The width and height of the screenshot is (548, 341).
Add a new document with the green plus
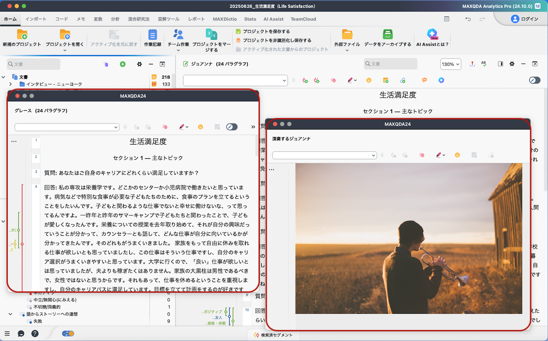click(x=122, y=64)
